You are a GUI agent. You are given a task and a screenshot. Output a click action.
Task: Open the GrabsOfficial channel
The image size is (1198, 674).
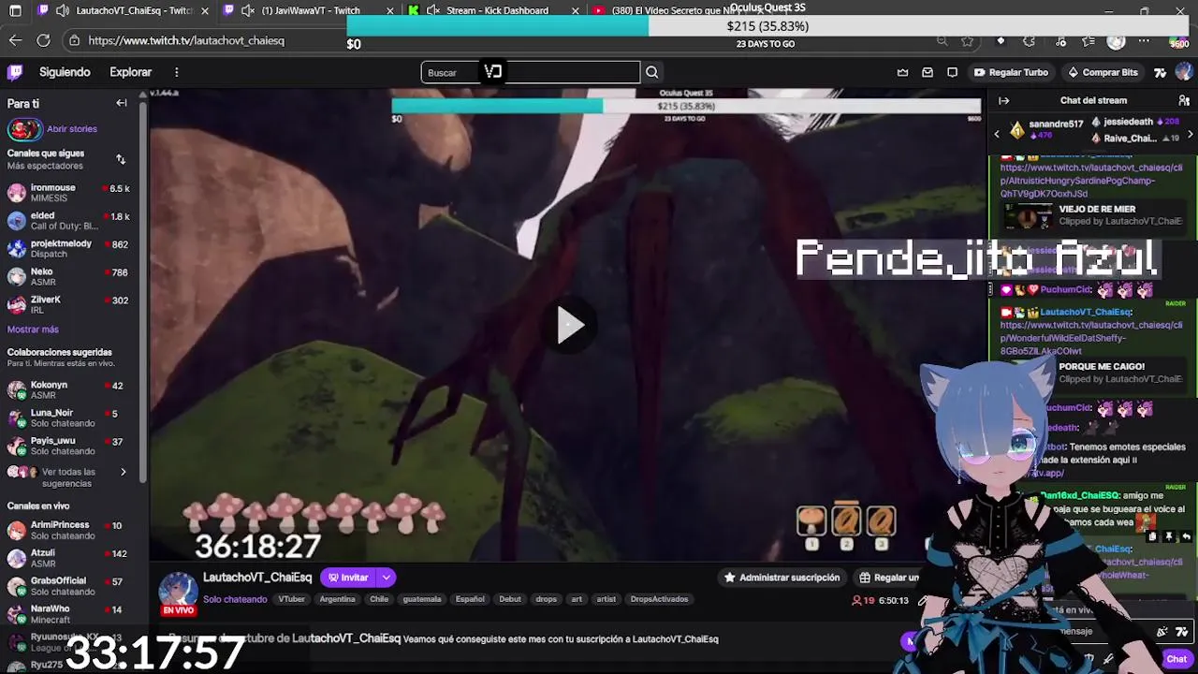[70, 586]
